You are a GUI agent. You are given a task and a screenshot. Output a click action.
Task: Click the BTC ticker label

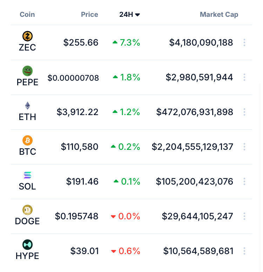point(27,152)
